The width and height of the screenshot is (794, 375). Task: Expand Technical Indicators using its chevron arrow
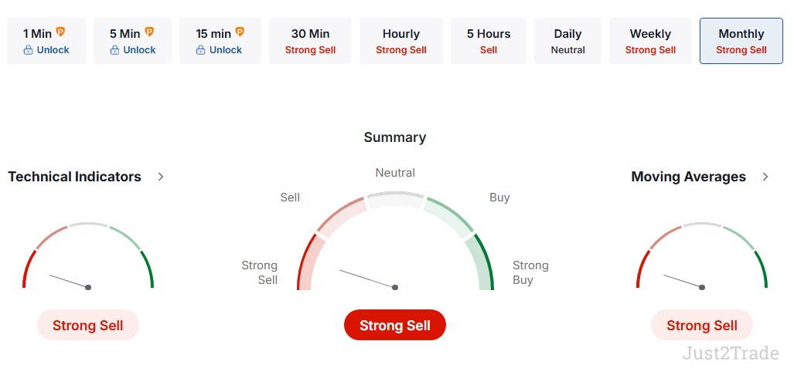tap(161, 177)
